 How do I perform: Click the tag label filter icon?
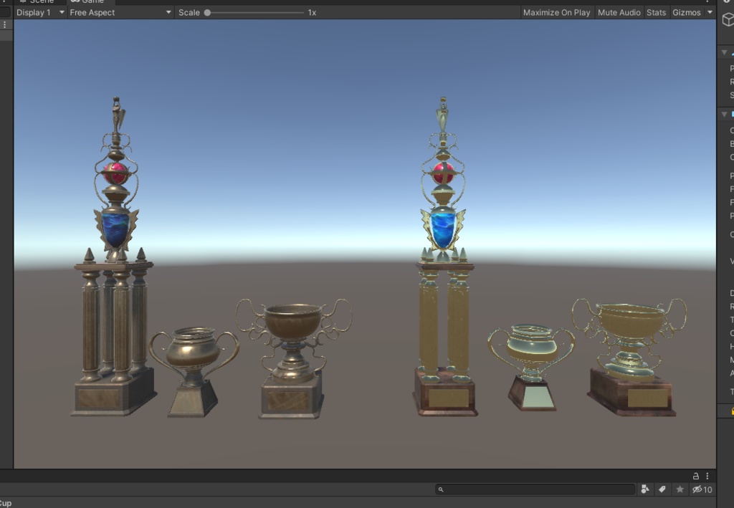click(x=663, y=489)
